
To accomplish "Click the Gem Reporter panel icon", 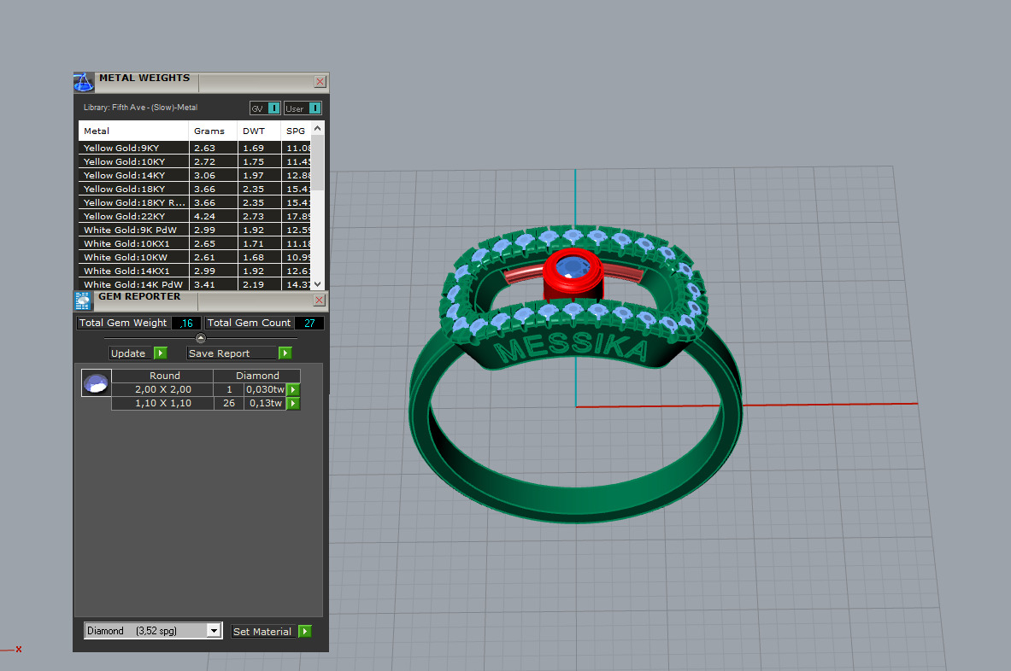I will click(83, 300).
